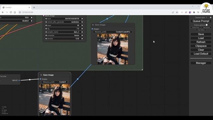Raise cfg using its right arrow
213x120 pixels.
pos(82,29)
